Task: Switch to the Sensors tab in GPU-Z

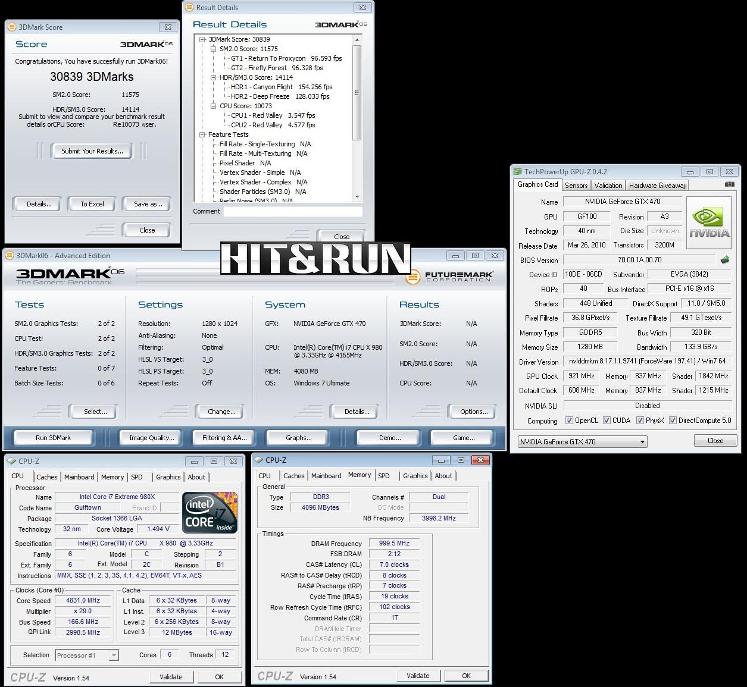Action: point(576,186)
